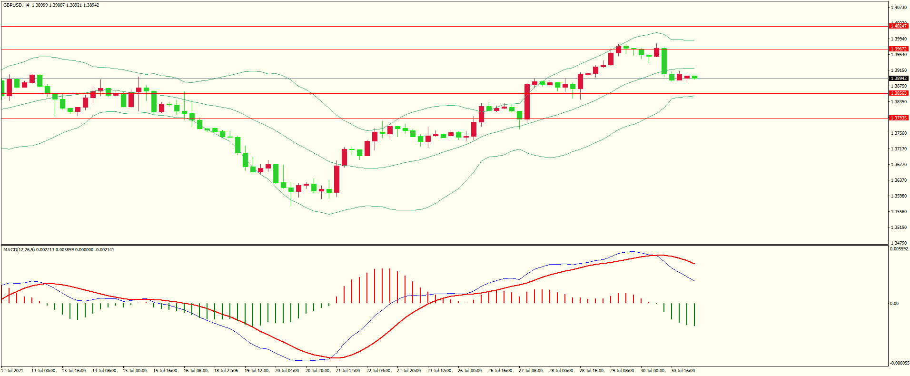Image resolution: width=910 pixels, height=376 pixels.
Task: Select the last green MACD histogram bar
Action: 694,314
